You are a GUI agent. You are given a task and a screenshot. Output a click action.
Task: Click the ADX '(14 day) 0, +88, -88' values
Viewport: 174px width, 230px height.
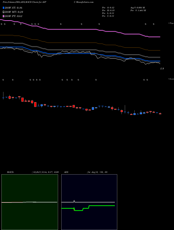tap(97, 172)
